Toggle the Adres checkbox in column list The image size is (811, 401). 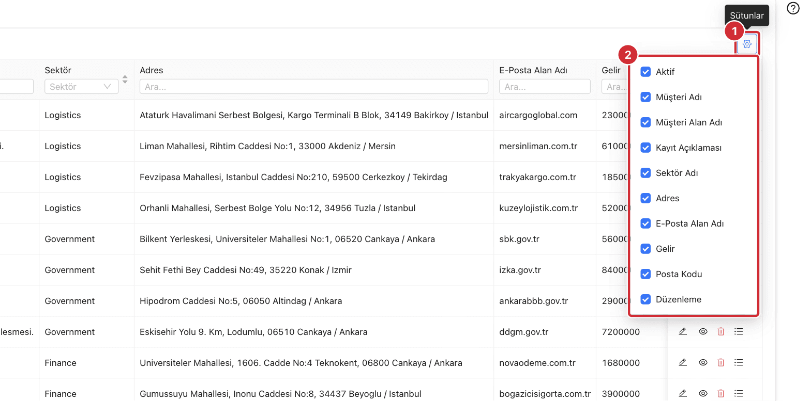[x=645, y=198]
